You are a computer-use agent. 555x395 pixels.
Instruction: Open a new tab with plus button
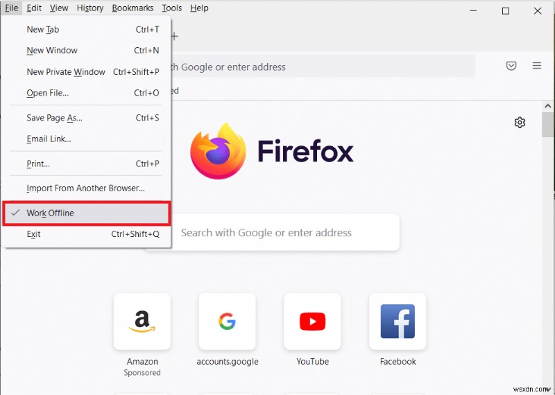click(175, 36)
